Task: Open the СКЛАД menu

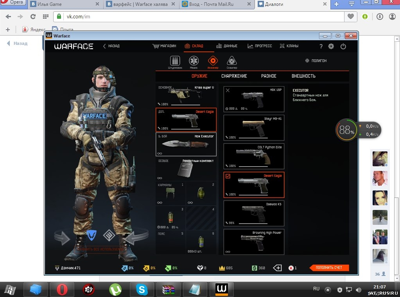Action: (x=194, y=46)
